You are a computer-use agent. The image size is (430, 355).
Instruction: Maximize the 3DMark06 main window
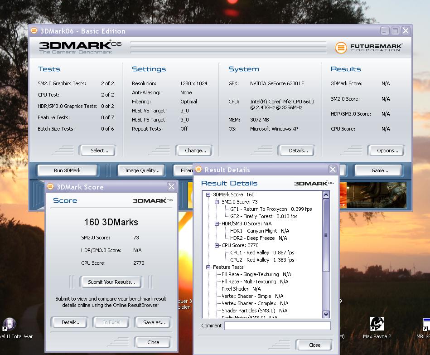click(395, 30)
